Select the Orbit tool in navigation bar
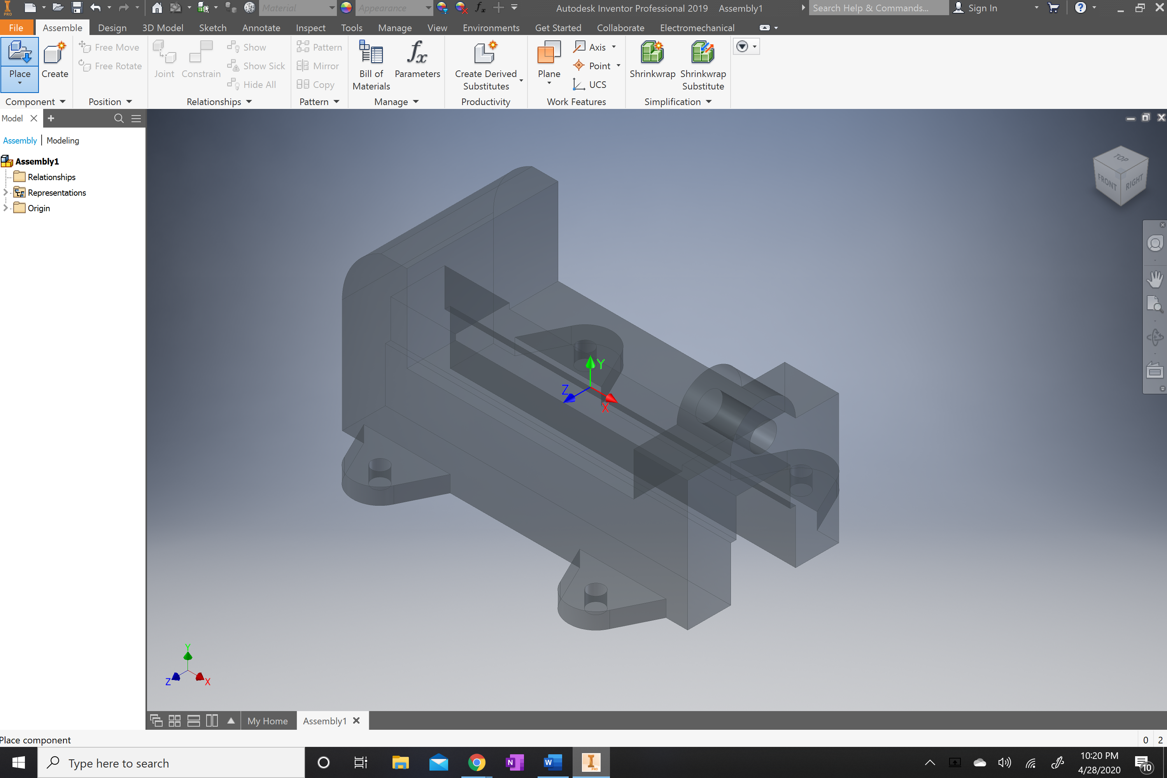 (x=1155, y=337)
